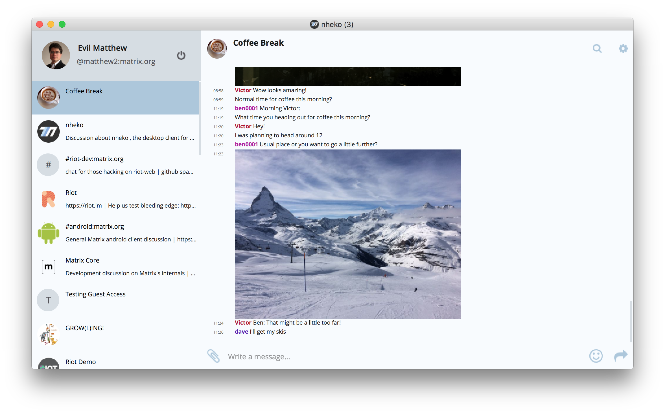Screen dimensions: 665x414
Task: Open the snowy mountain image
Action: 347,234
